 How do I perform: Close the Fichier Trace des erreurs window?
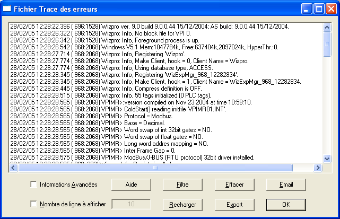tap(332, 9)
